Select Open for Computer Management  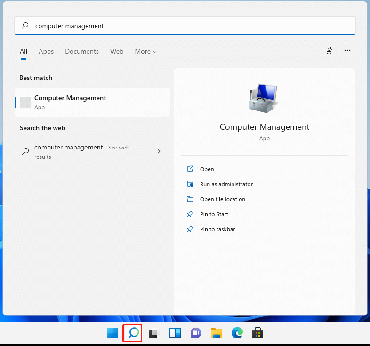[207, 169]
